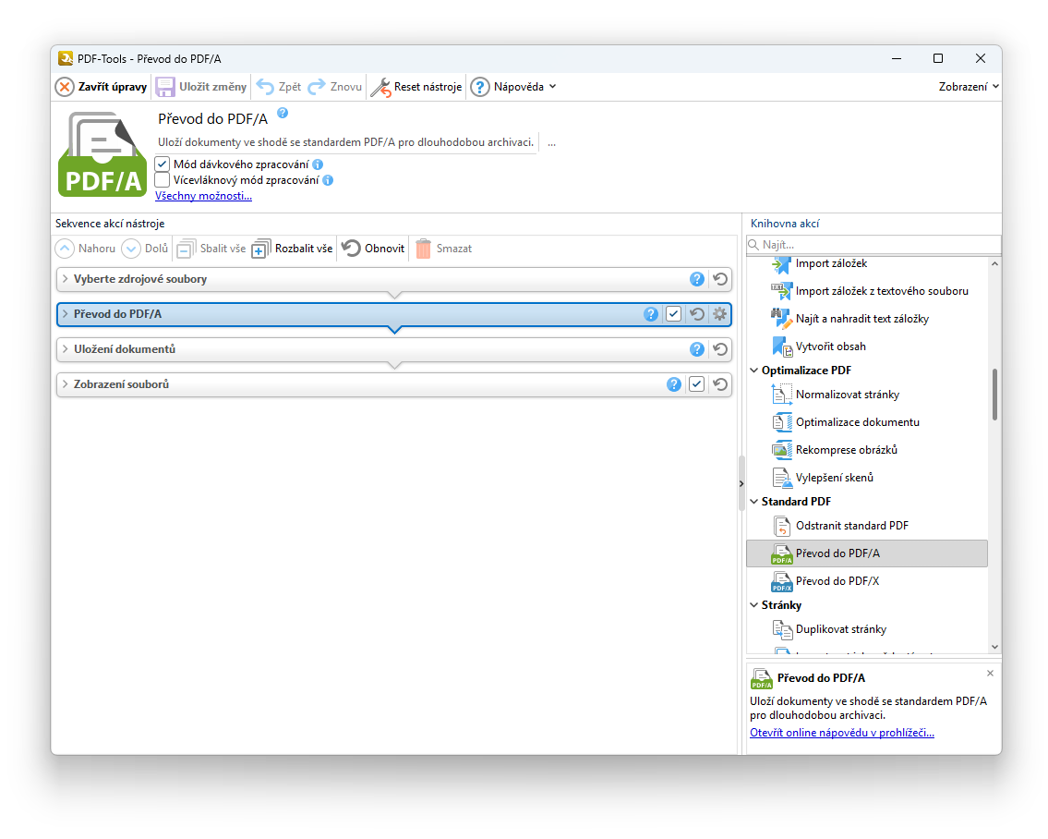Expand the Zobrazení souborů step

(65, 384)
